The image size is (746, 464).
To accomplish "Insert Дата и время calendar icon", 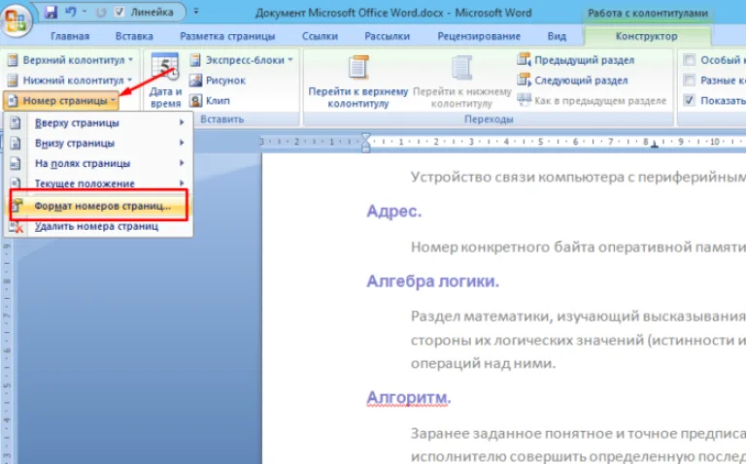I will (164, 66).
